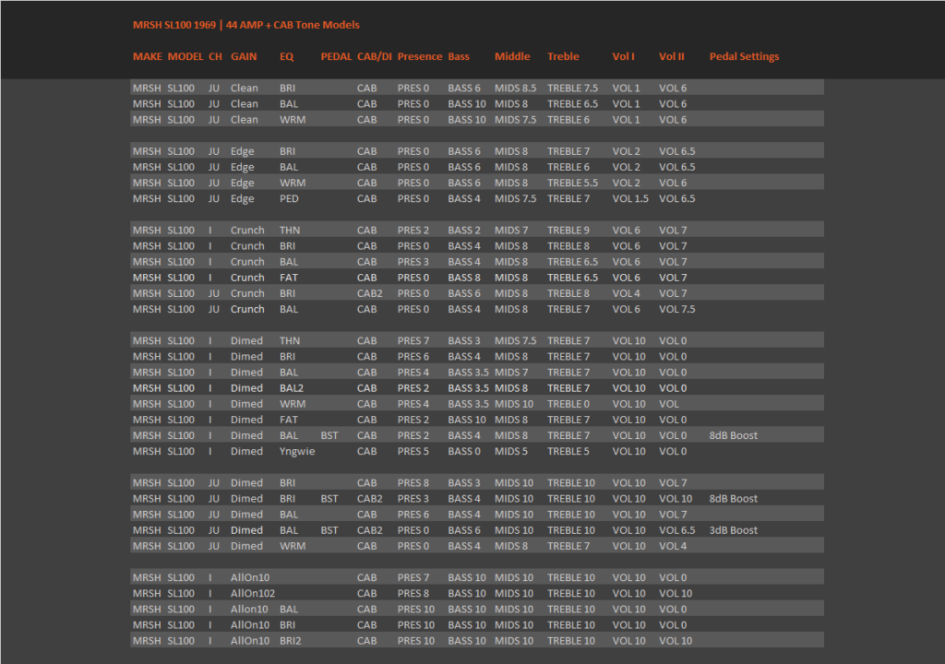Click the Vol II column header
The height and width of the screenshot is (664, 945).
click(672, 56)
